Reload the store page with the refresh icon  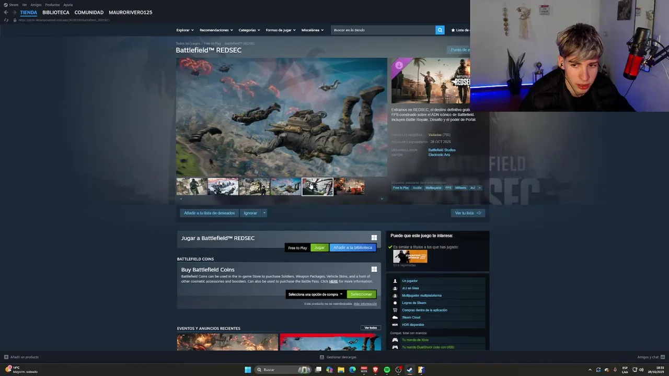coord(6,20)
